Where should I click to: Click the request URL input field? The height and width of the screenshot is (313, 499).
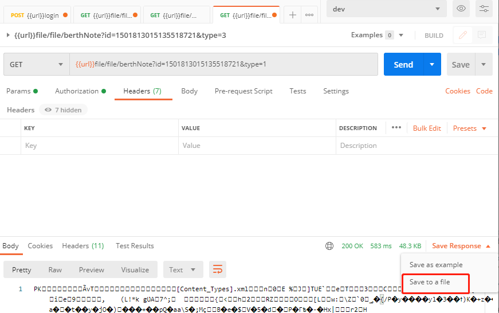point(224,64)
